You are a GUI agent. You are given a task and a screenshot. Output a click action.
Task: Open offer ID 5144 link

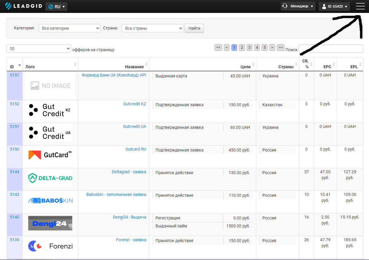(x=14, y=172)
